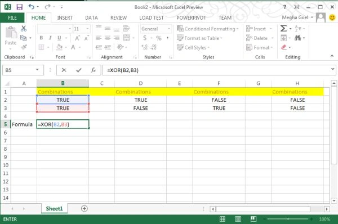Select the Format Painter brush
This screenshot has height=224, width=338.
24,47
